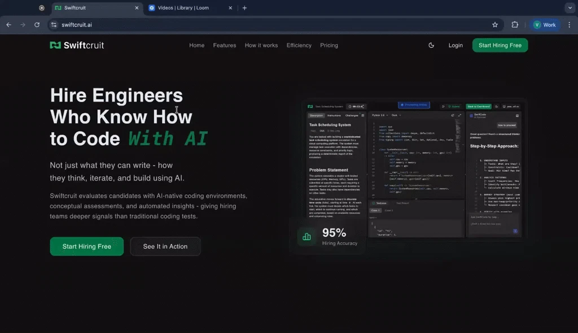The height and width of the screenshot is (333, 578).
Task: Switch to the Swiftcruit browser tab
Action: coord(97,8)
